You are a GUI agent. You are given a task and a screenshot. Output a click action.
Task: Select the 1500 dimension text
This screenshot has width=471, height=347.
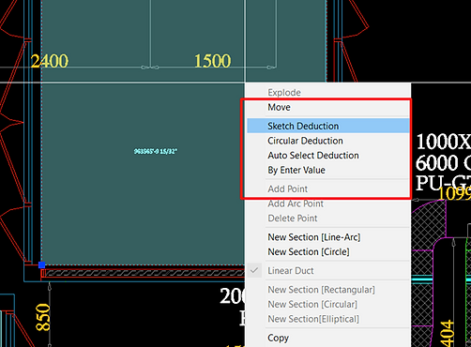213,61
